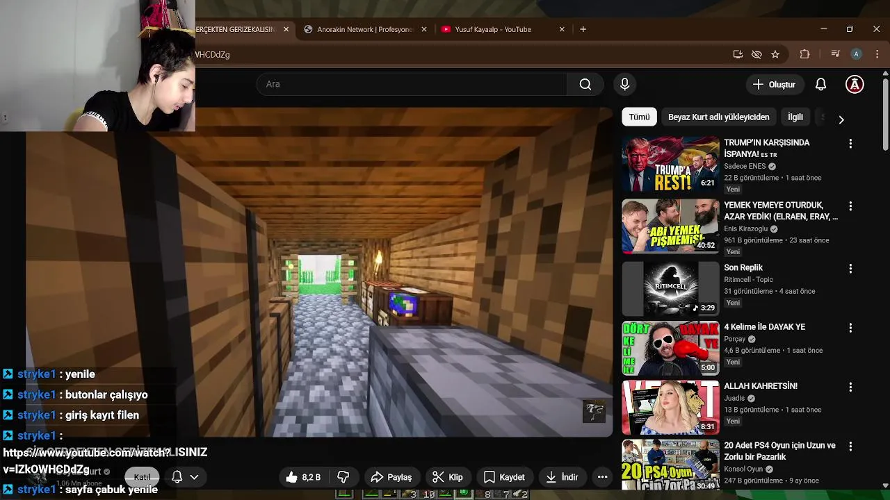Open options for YEMEK YEMEYE OTURDUK video
Screen dimensions: 890x500
[850, 206]
